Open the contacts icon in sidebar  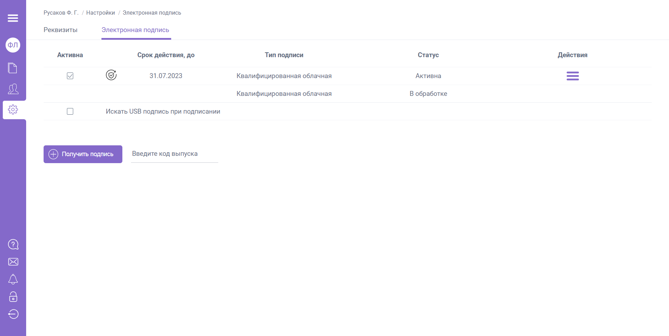(13, 89)
